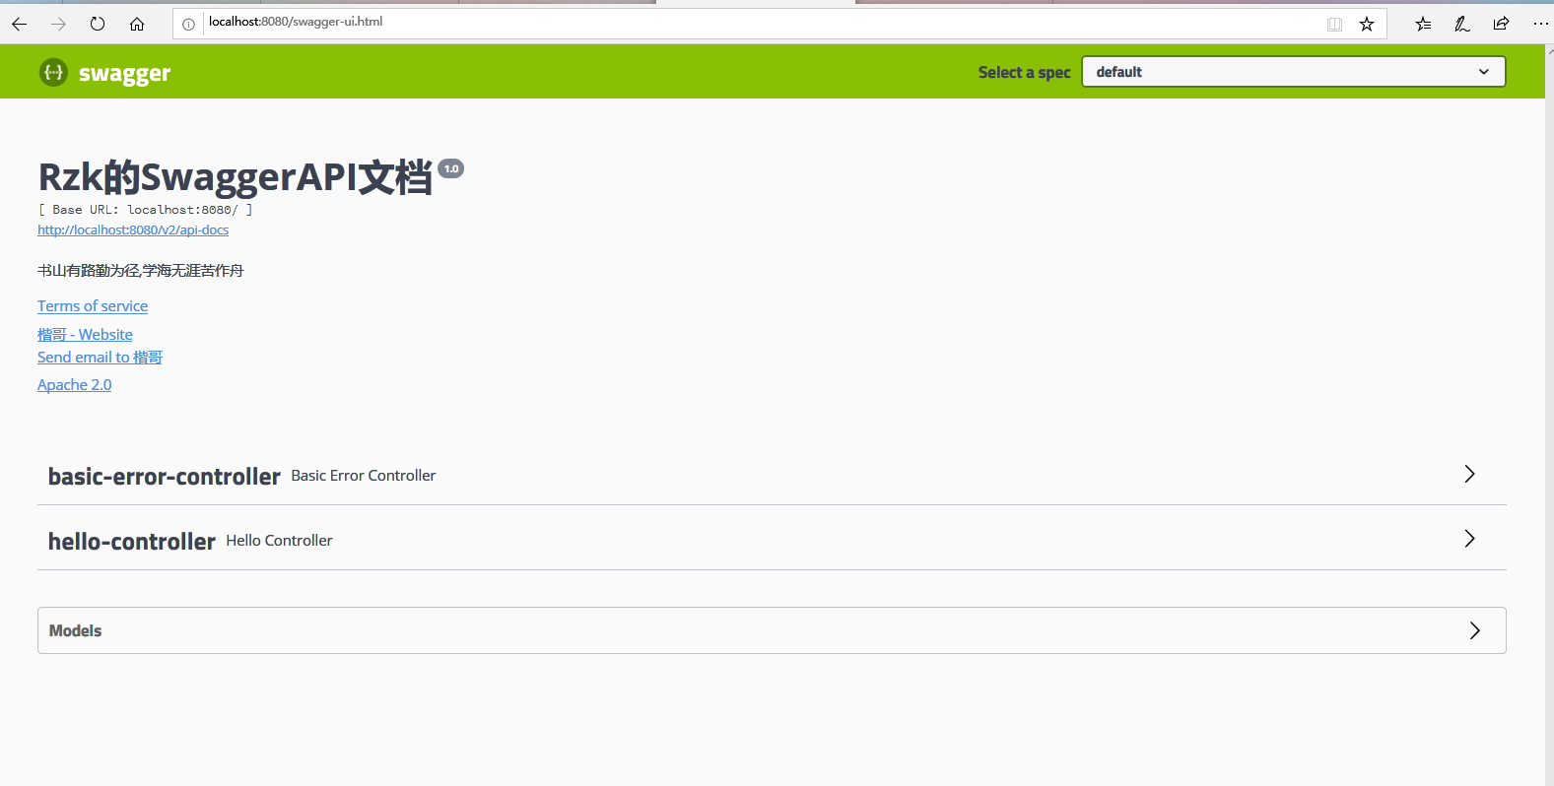
Task: Open the api-docs JSON link
Action: point(133,229)
